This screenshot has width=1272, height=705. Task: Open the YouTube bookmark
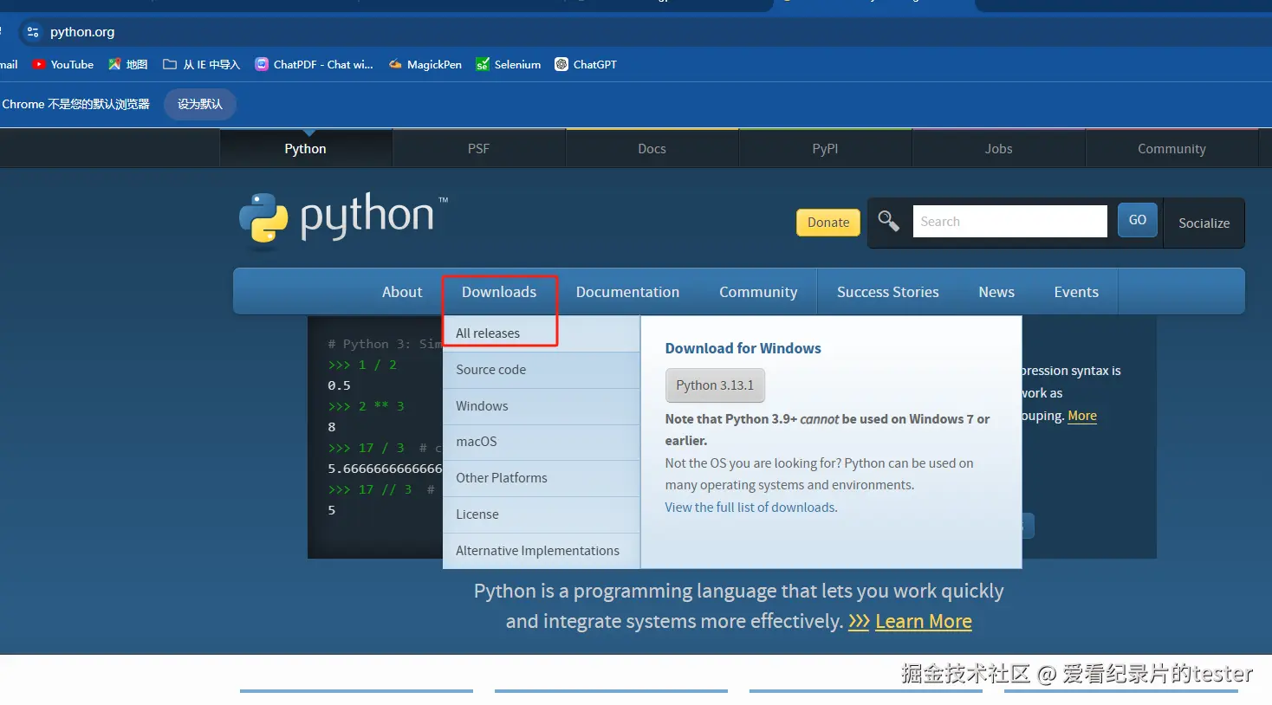(x=62, y=64)
